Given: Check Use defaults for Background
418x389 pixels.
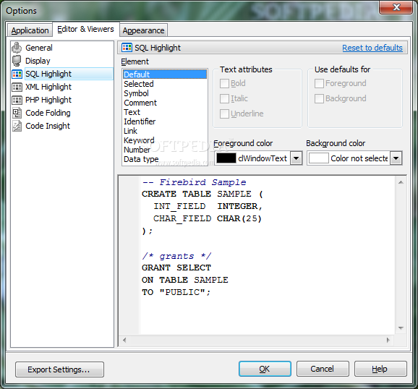Looking at the screenshot, I should 319,98.
